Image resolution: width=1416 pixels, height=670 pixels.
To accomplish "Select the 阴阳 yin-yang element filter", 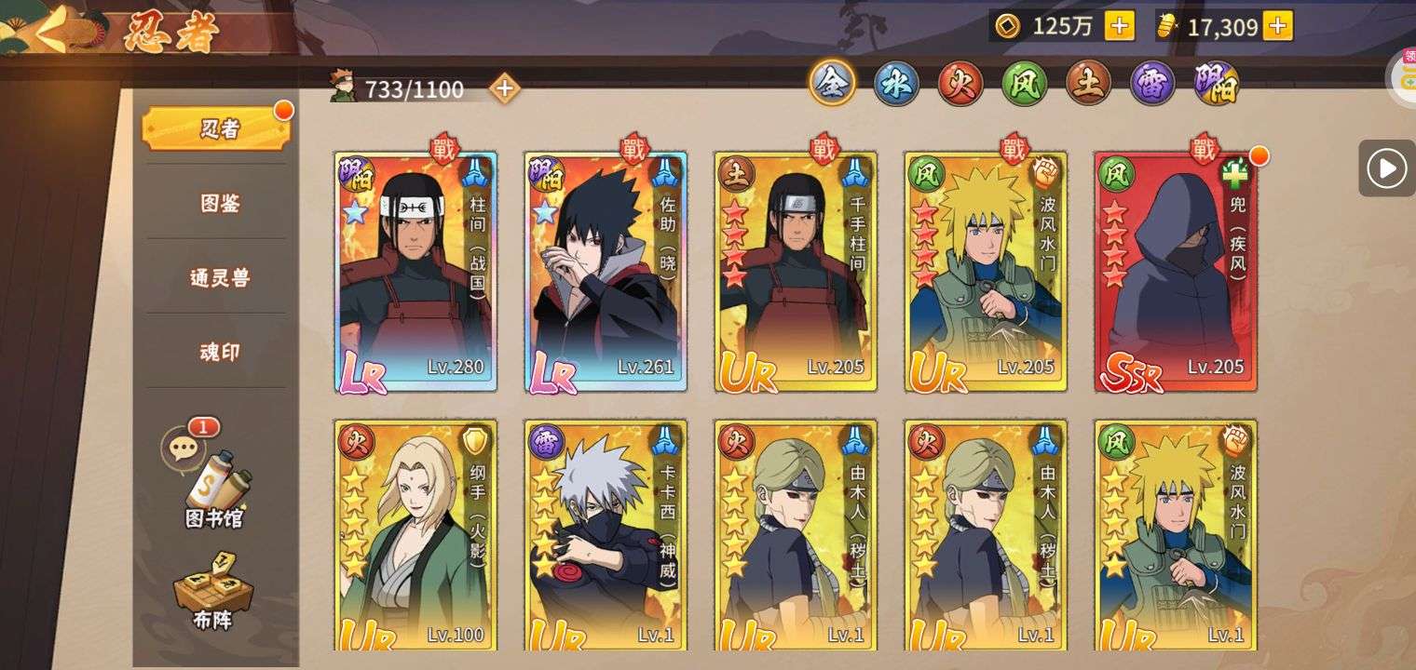I will pyautogui.click(x=1217, y=85).
